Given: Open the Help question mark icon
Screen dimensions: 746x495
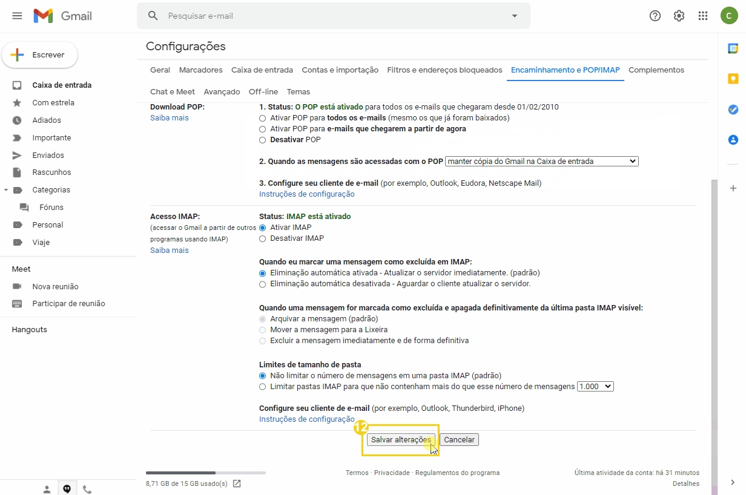Looking at the screenshot, I should 655,16.
